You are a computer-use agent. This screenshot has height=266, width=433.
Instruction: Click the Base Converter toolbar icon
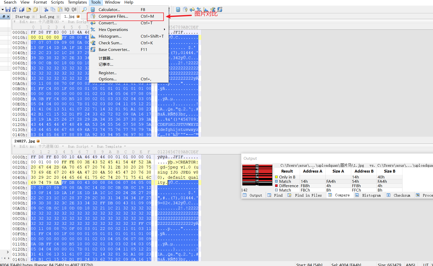(220, 9)
